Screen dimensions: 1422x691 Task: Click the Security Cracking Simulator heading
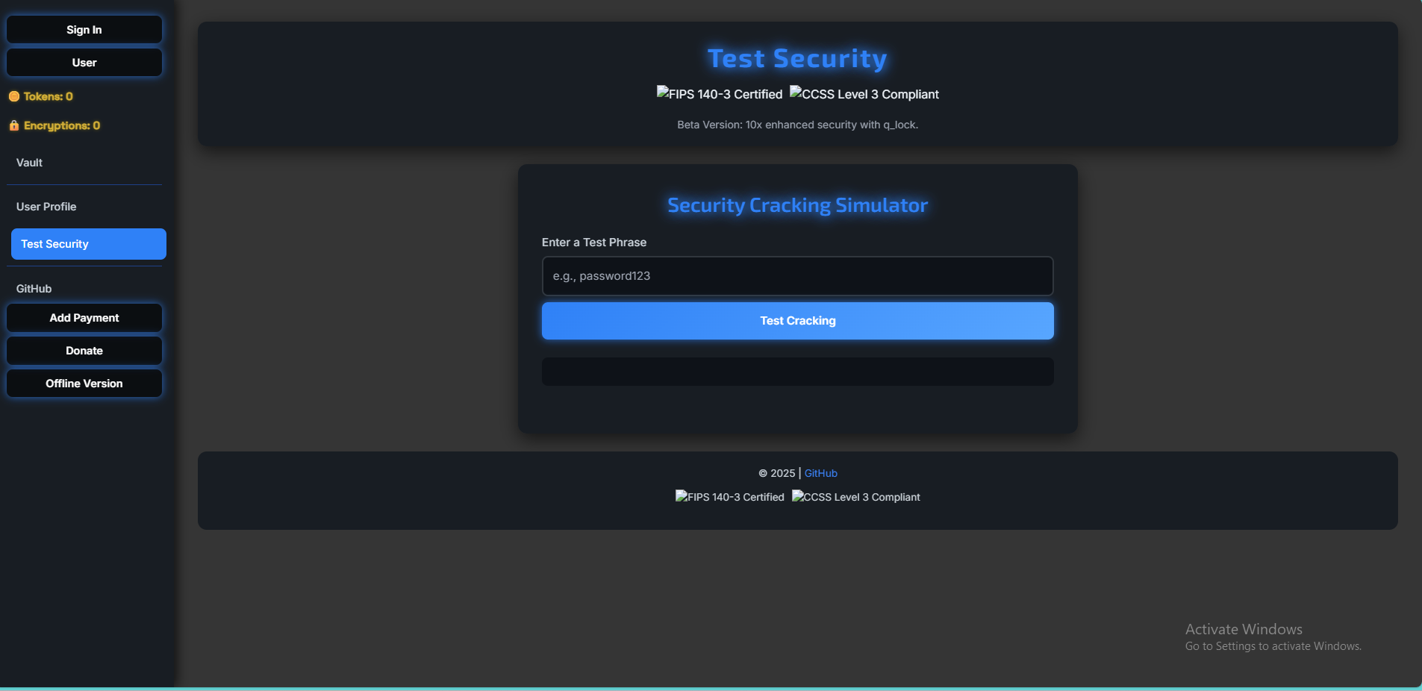pyautogui.click(x=797, y=205)
